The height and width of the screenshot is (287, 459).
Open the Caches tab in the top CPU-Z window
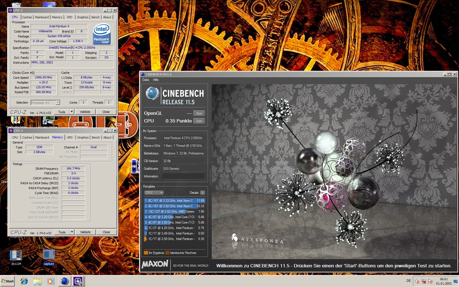coord(27,17)
